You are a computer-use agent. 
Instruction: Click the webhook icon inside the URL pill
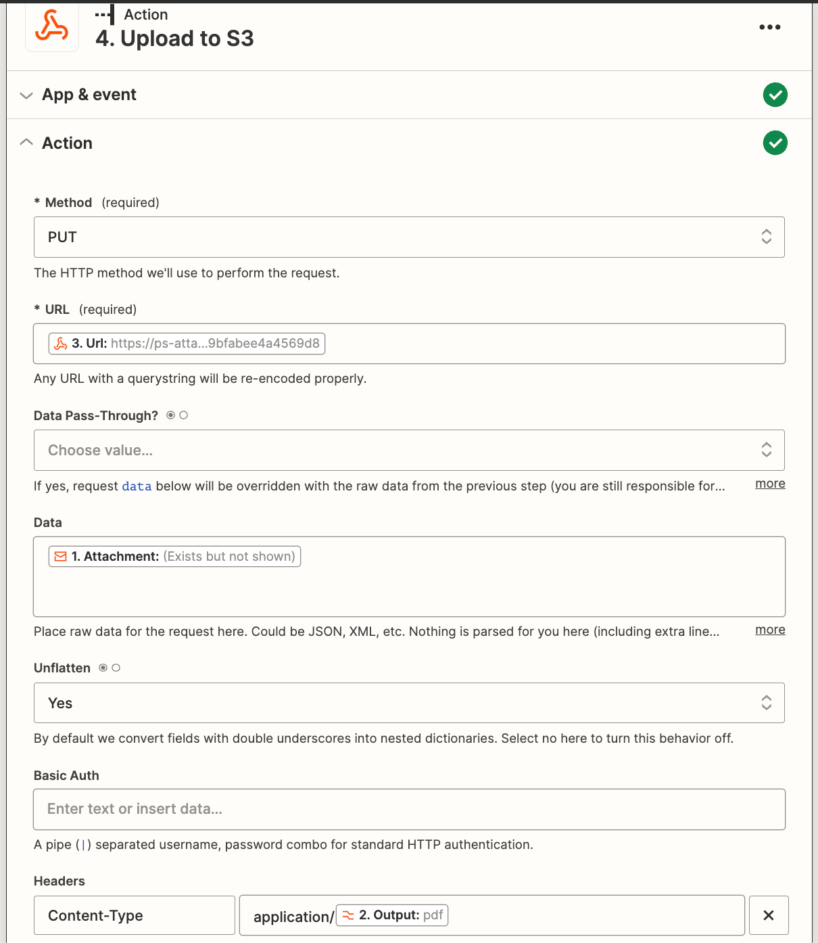(61, 344)
